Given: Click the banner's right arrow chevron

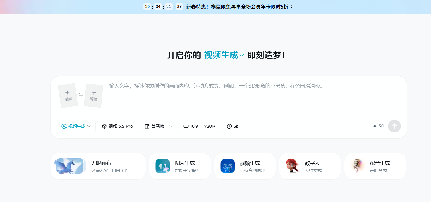Looking at the screenshot, I should [291, 7].
